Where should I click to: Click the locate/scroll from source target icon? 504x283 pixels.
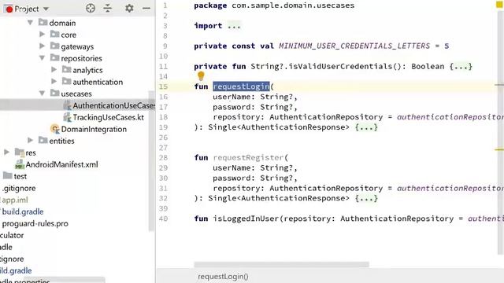tap(91, 8)
